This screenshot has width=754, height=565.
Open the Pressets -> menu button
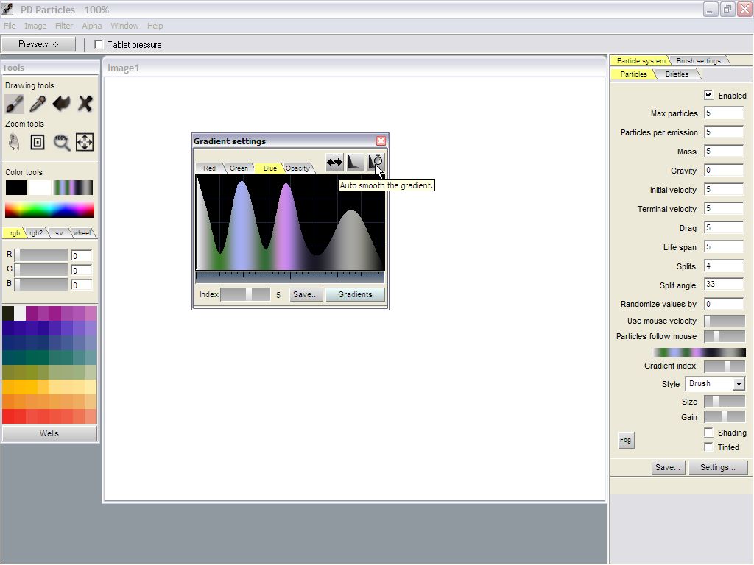[x=38, y=44]
